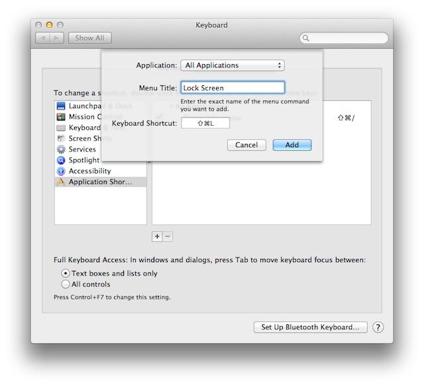Select the Mission Control icon in list
The width and height of the screenshot is (424, 386).
tap(61, 117)
